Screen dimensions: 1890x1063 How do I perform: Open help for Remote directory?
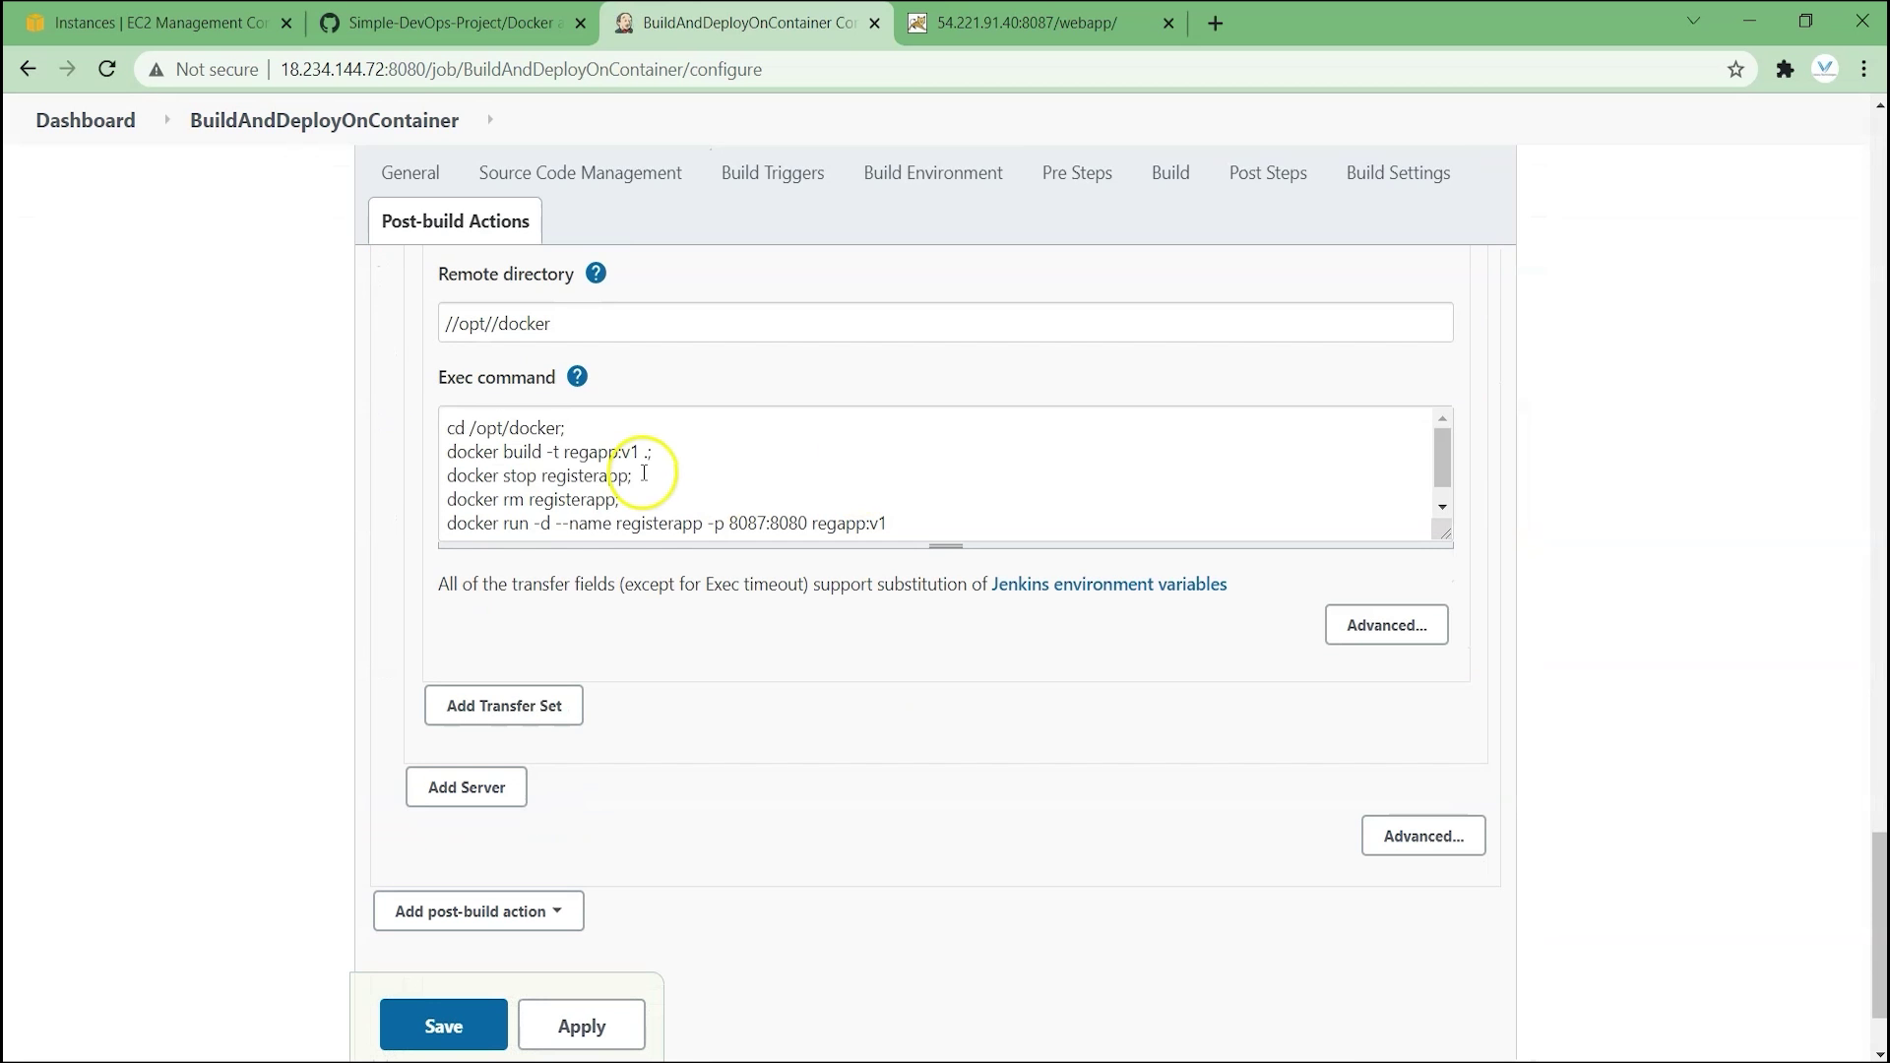(x=596, y=274)
